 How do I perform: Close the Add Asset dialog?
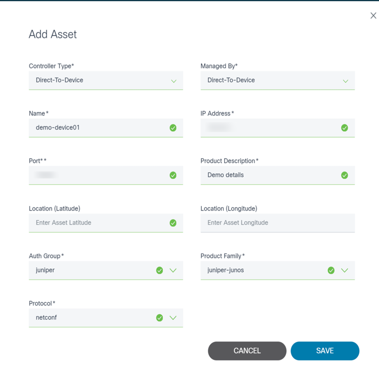point(373,16)
